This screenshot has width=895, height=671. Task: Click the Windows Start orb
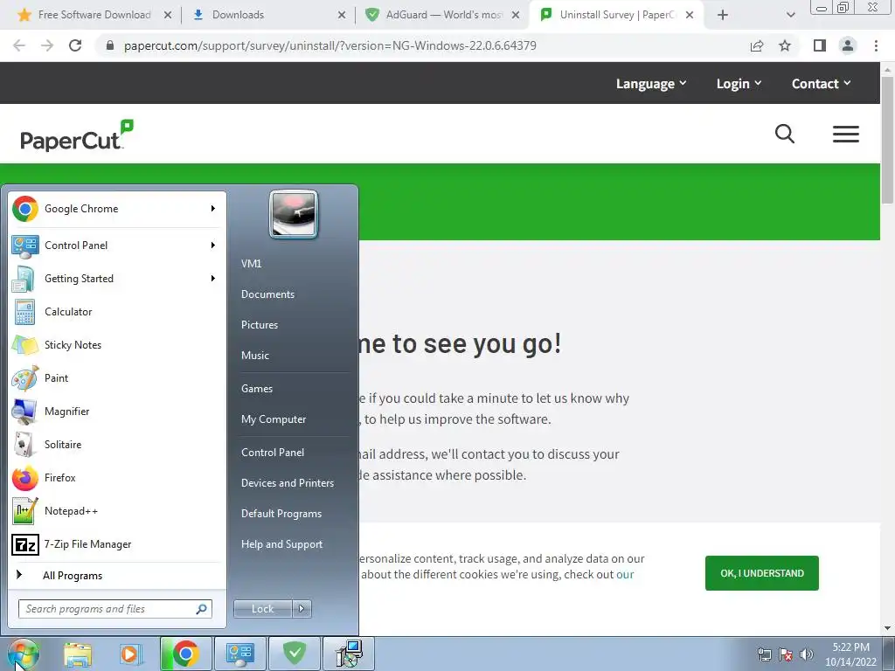[x=23, y=654]
